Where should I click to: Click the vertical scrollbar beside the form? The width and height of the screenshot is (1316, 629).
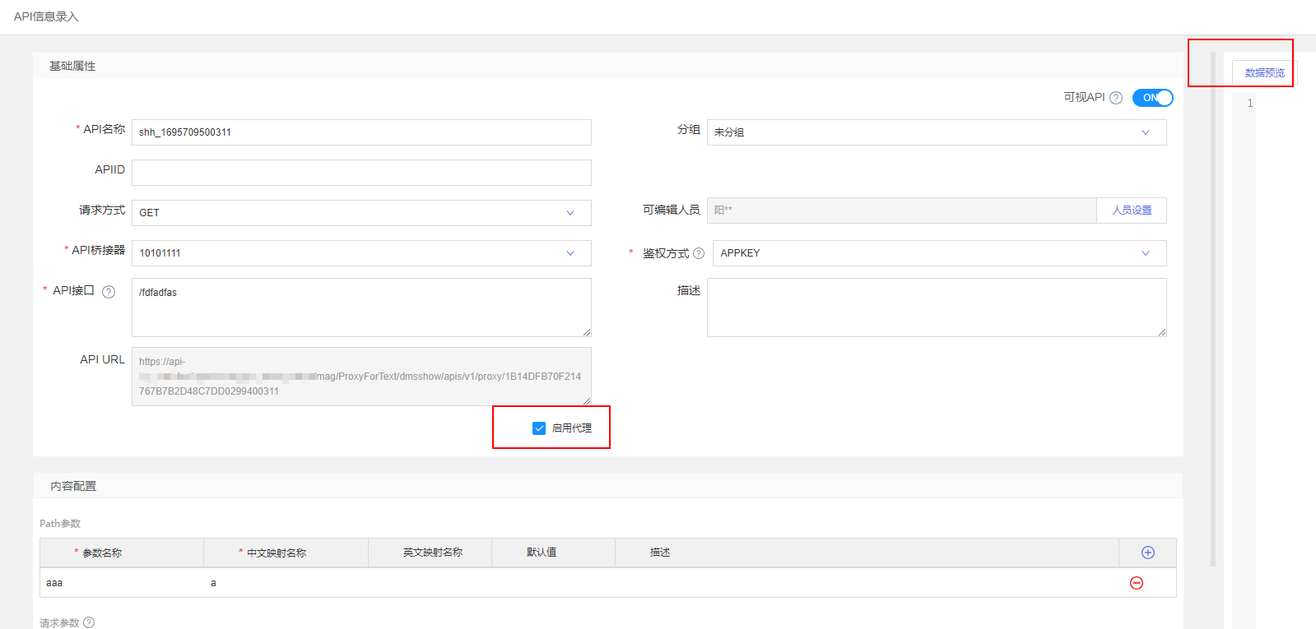(x=1213, y=309)
